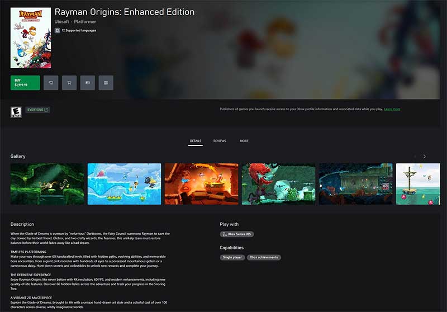
Task: Click the Single player capability tag
Action: click(232, 257)
